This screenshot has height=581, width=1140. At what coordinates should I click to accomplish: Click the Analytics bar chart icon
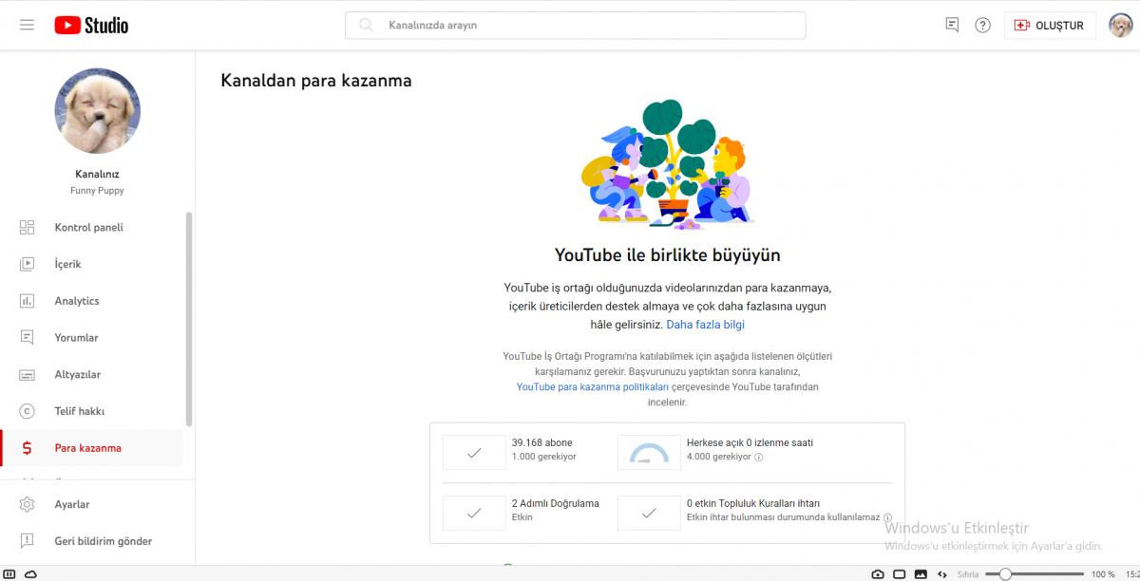pyautogui.click(x=27, y=301)
